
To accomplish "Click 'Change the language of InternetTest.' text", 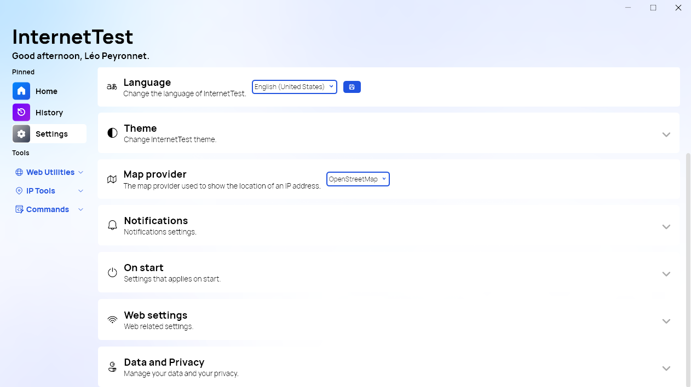I will [185, 93].
